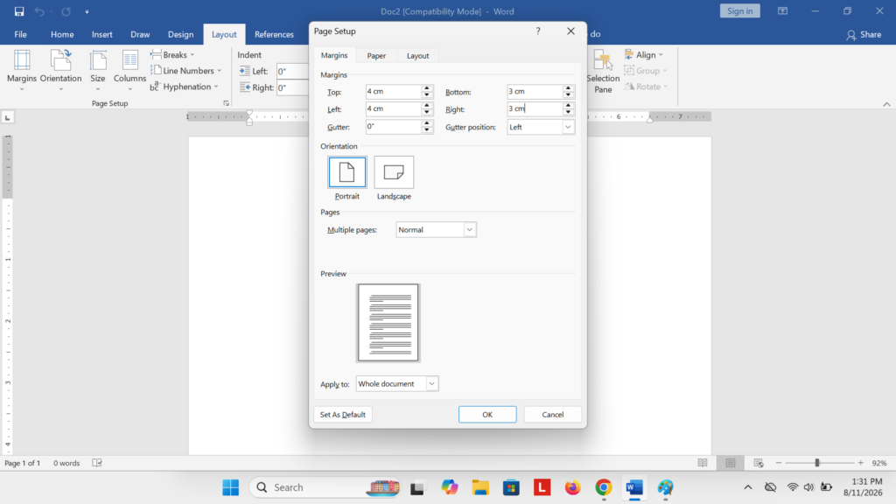Open the Columns menu in ribbon
896x504 pixels.
pyautogui.click(x=129, y=70)
